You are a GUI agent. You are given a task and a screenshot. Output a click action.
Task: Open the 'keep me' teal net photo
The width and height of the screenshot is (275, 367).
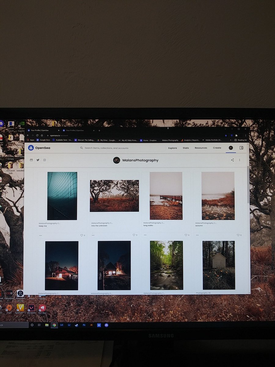click(62, 196)
